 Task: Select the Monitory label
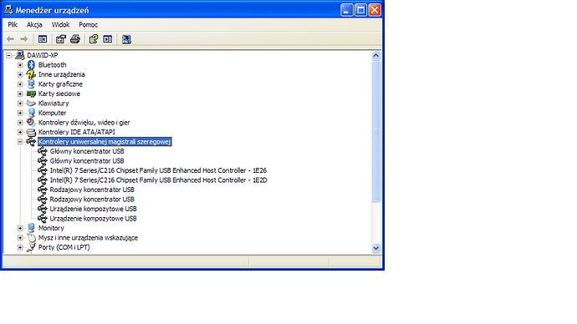point(51,228)
